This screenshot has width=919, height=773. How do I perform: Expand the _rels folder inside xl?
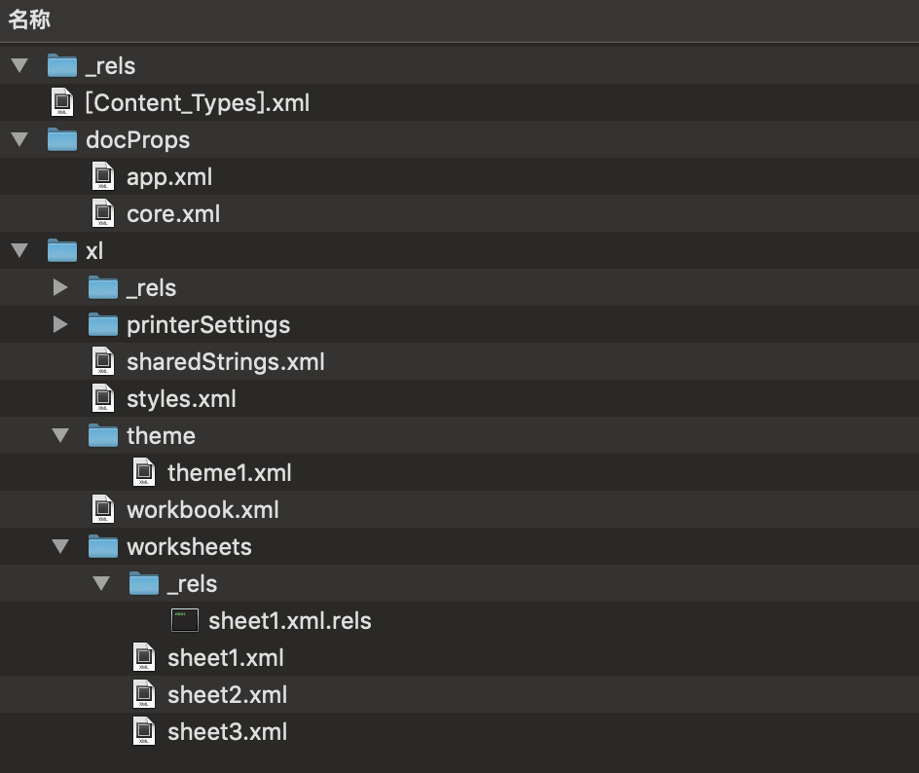tap(60, 287)
